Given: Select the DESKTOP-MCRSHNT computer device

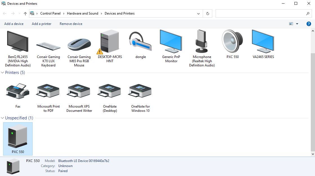Looking at the screenshot, I should coord(110,47).
